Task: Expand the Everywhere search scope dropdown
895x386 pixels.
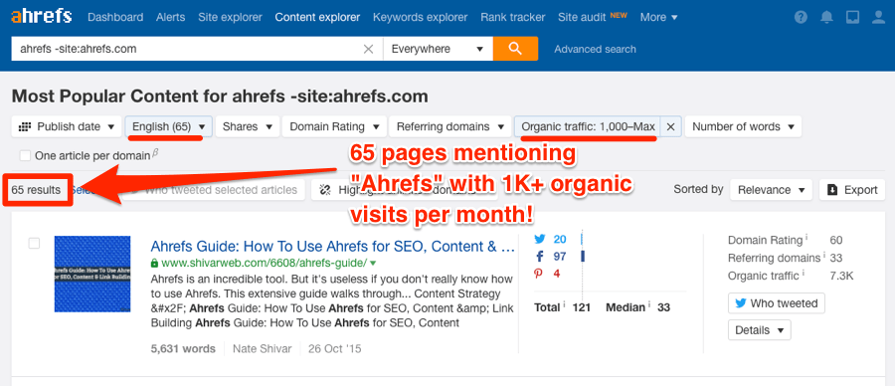Action: (x=438, y=49)
